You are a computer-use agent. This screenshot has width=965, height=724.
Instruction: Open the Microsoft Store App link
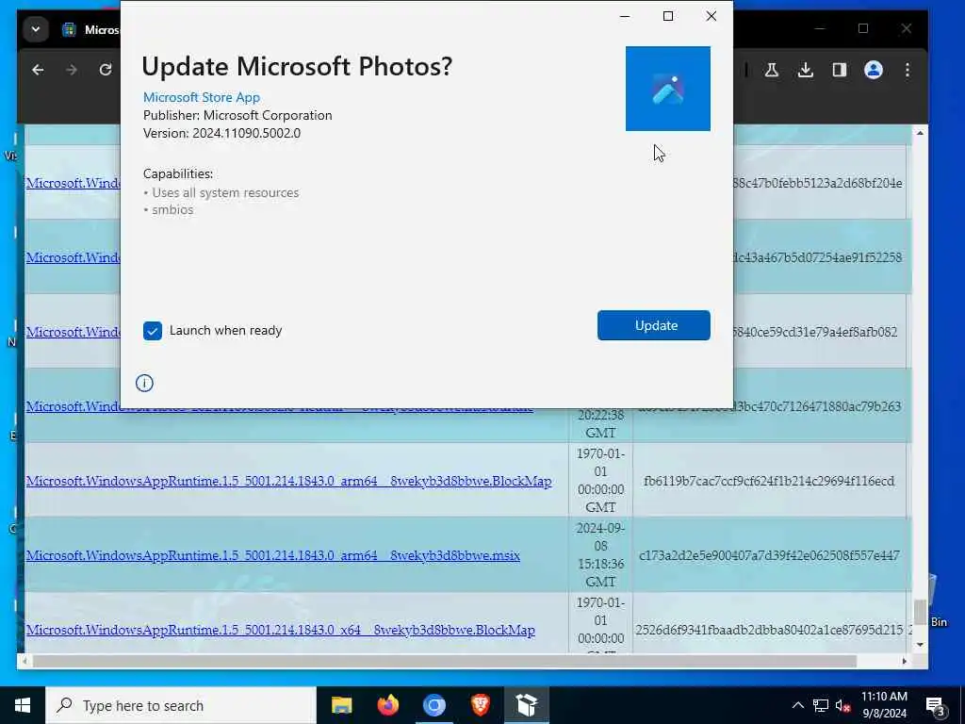coord(202,97)
